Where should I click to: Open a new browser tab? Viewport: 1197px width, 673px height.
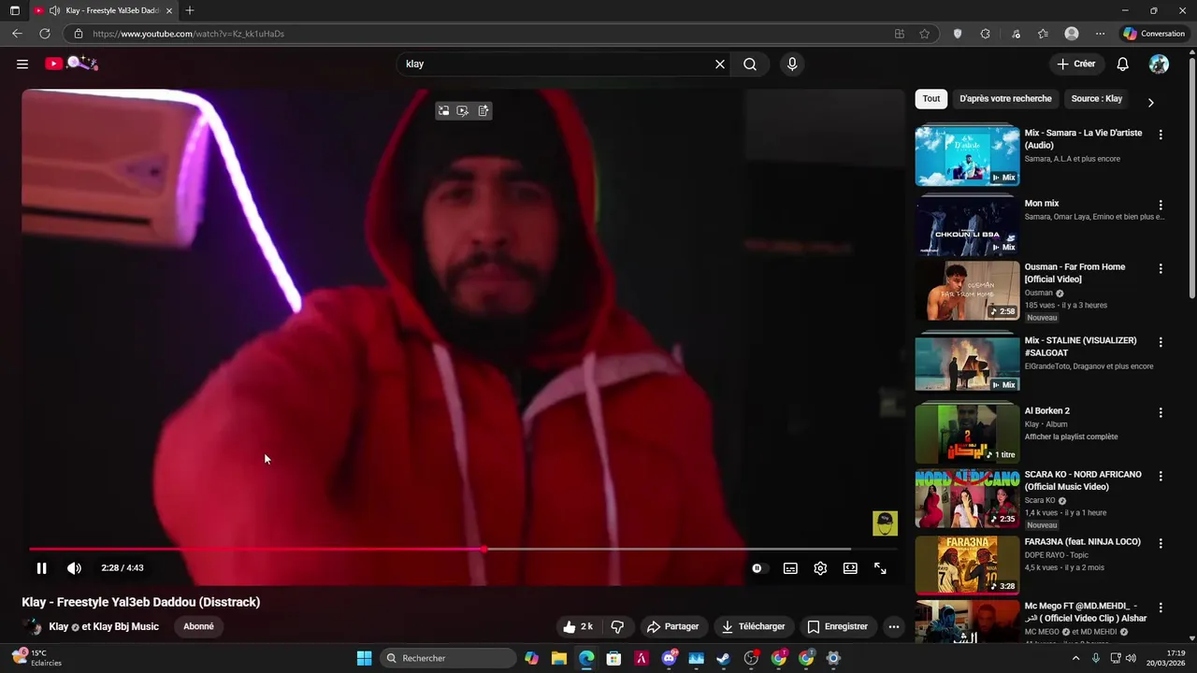pos(190,10)
